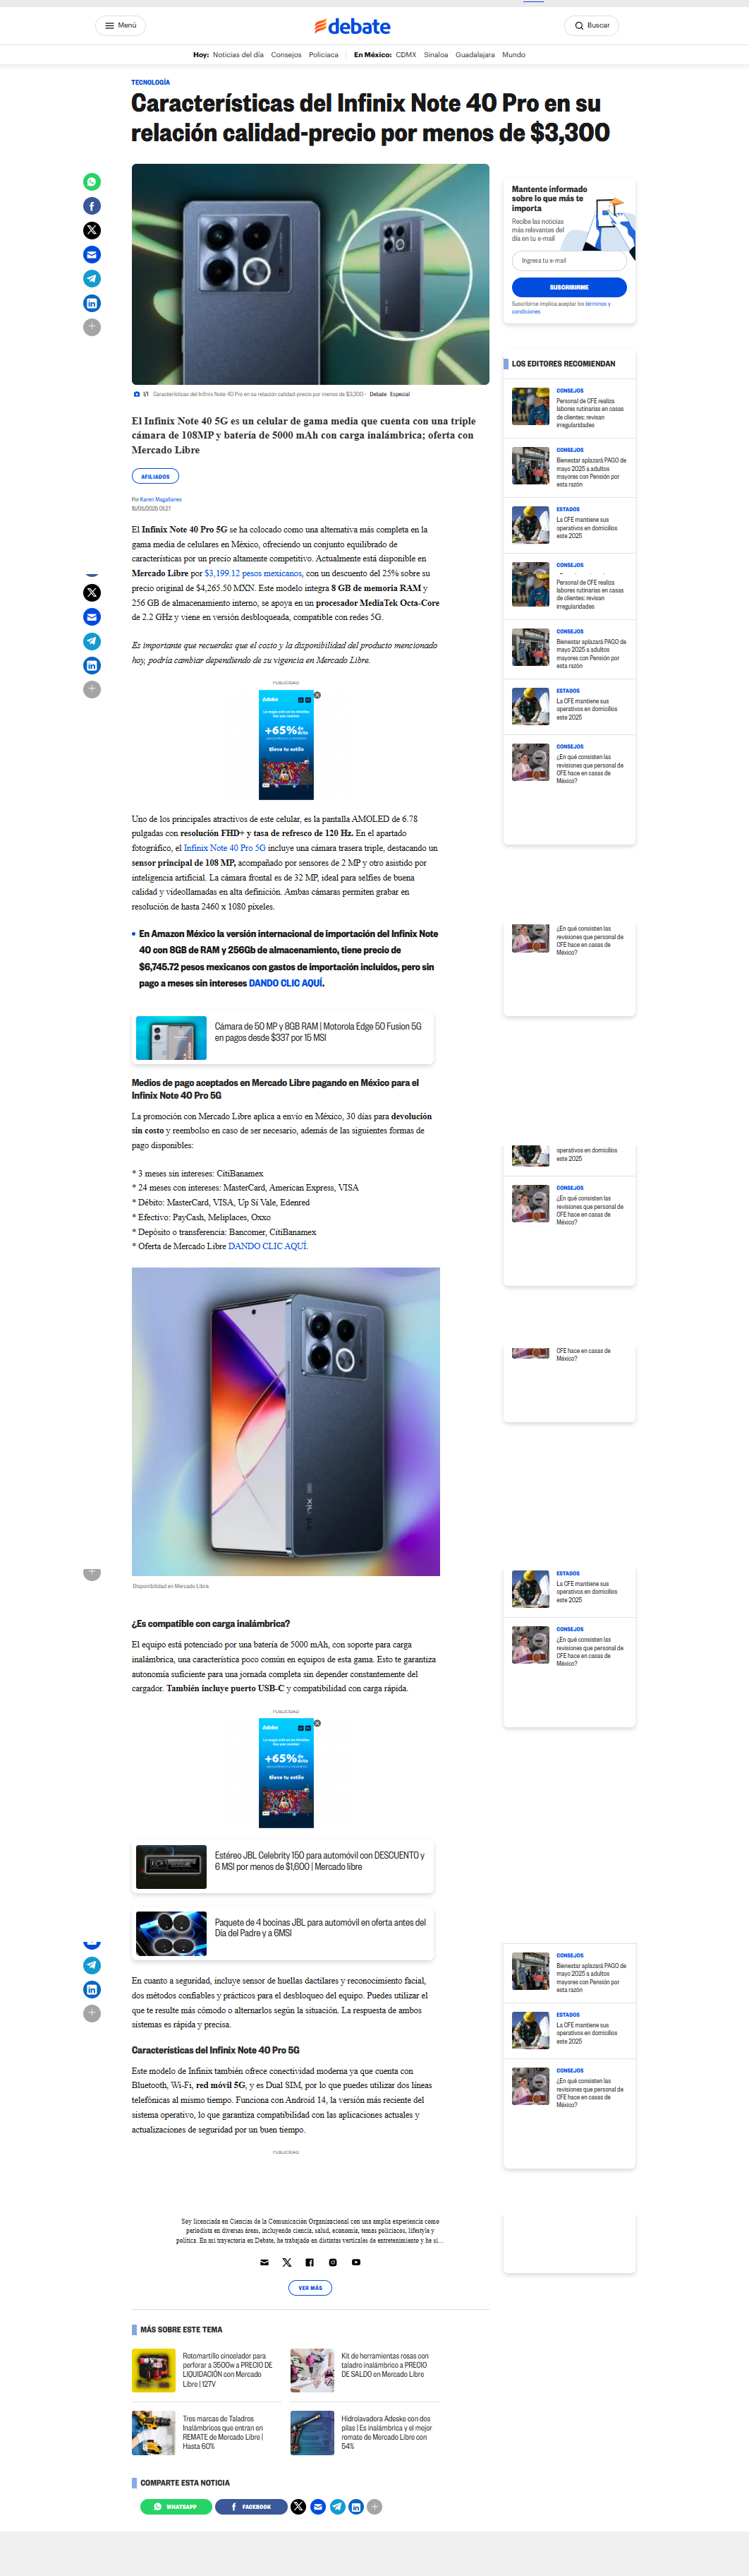Share article on X sidebar icon
This screenshot has width=749, height=2576.
coord(92,230)
